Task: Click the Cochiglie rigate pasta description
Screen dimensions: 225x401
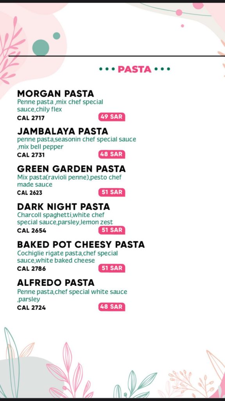Action: tap(68, 257)
